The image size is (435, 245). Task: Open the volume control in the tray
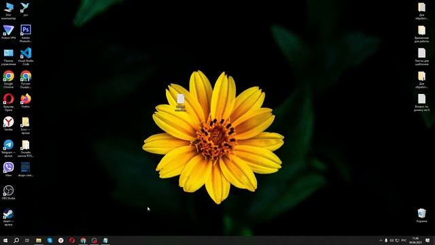coord(391,240)
